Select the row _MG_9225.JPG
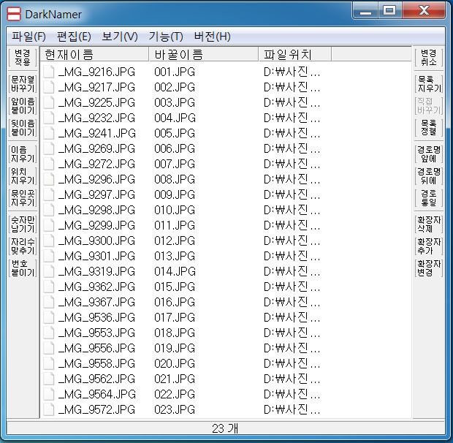This screenshot has width=453, height=443. (186, 102)
